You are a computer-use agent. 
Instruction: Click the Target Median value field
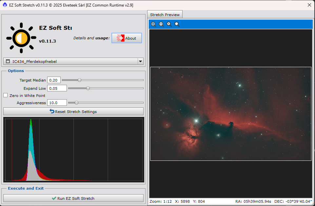pos(54,80)
